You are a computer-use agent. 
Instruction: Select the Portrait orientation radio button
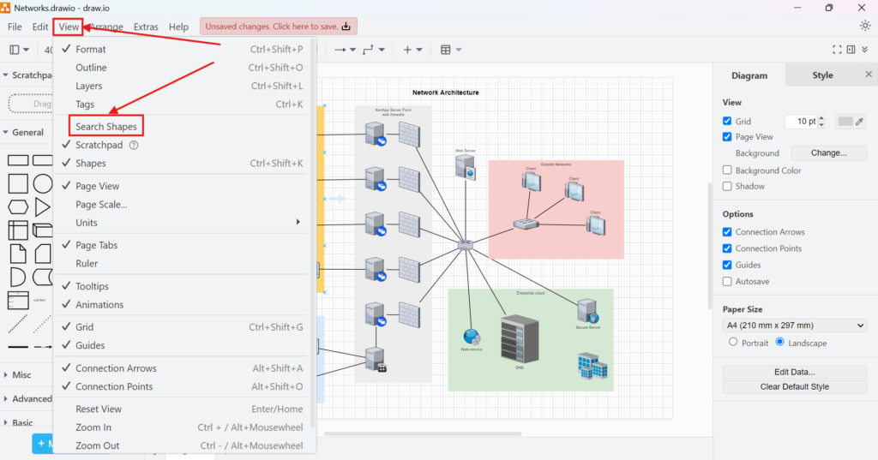(733, 342)
